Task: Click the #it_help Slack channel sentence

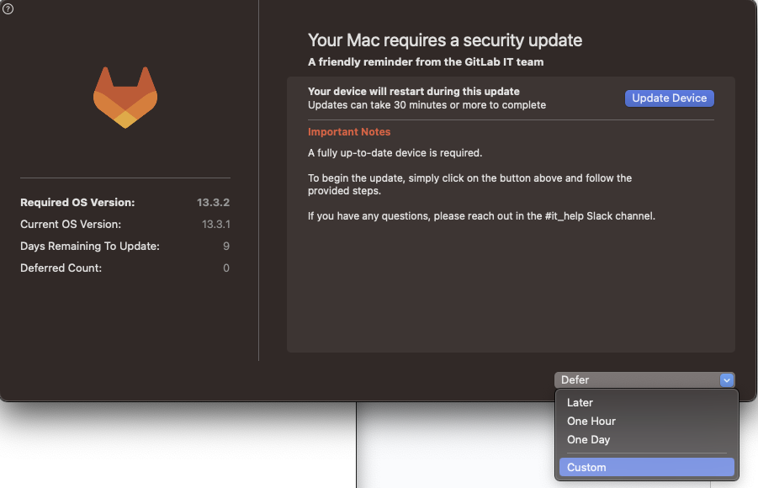Action: coord(481,216)
